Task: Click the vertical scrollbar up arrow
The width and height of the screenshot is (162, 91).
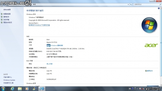Action: pyautogui.click(x=161, y=8)
